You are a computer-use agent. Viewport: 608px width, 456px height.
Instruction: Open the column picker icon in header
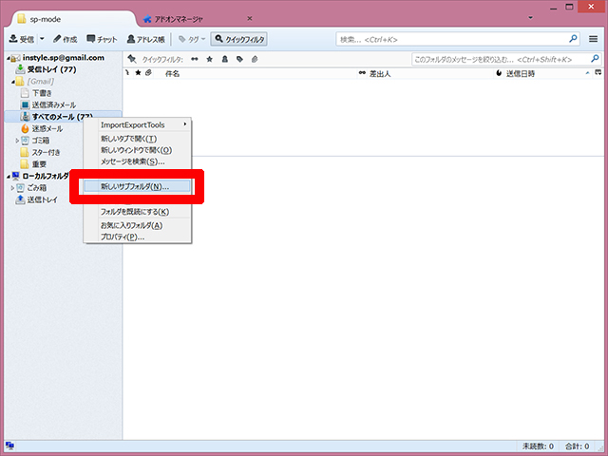tap(598, 72)
